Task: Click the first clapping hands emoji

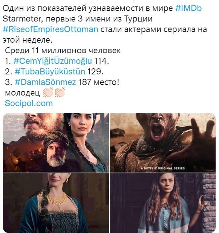Action: click(48, 93)
